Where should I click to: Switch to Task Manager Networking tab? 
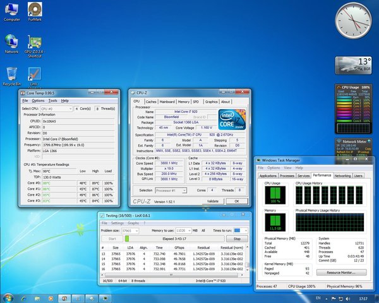point(342,175)
